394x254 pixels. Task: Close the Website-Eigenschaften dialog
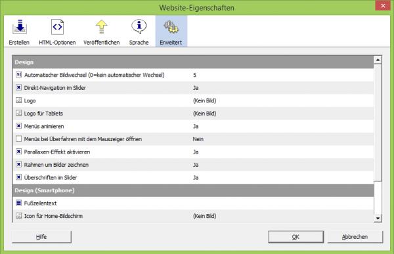pyautogui.click(x=383, y=5)
